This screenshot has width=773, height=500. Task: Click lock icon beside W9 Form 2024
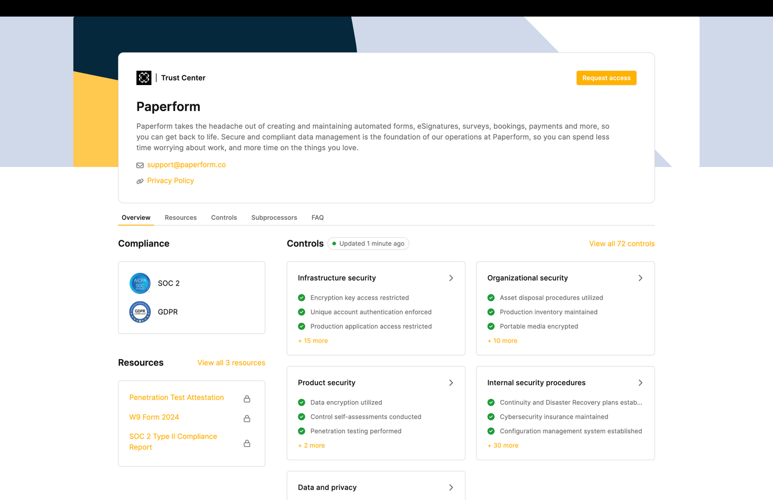[247, 419]
